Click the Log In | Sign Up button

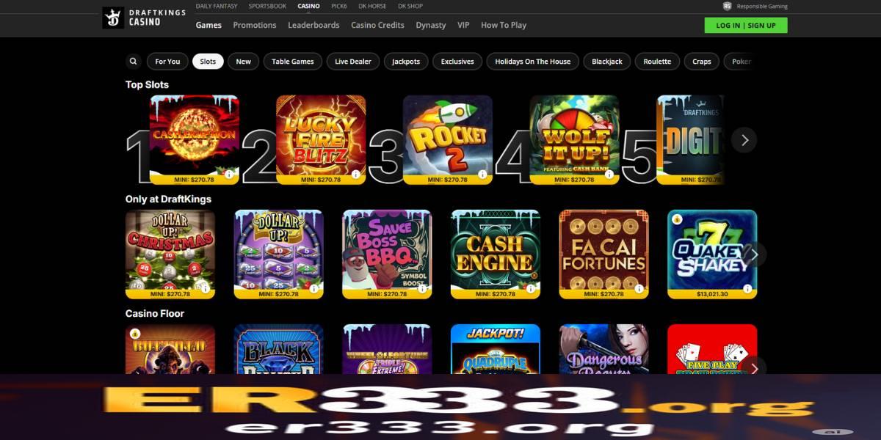[x=746, y=25]
